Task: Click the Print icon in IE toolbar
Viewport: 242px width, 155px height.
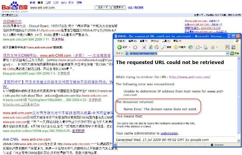Action: (x=205, y=47)
